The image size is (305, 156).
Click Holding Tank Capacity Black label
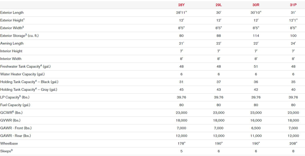29,82
